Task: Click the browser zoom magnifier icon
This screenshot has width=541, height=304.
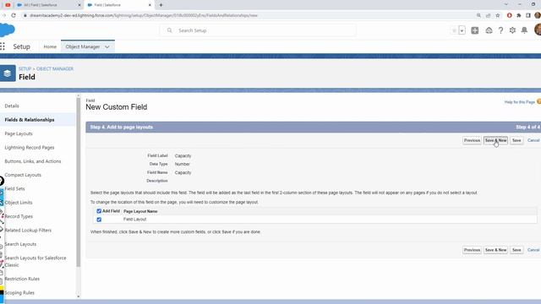Action: [478, 15]
